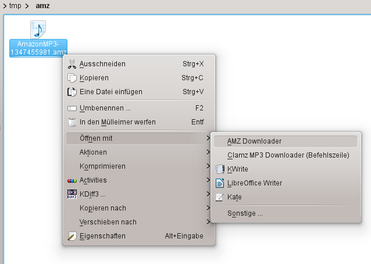The width and height of the screenshot is (371, 264).
Task: Click the Strg+X shortcut label
Action: 193,64
